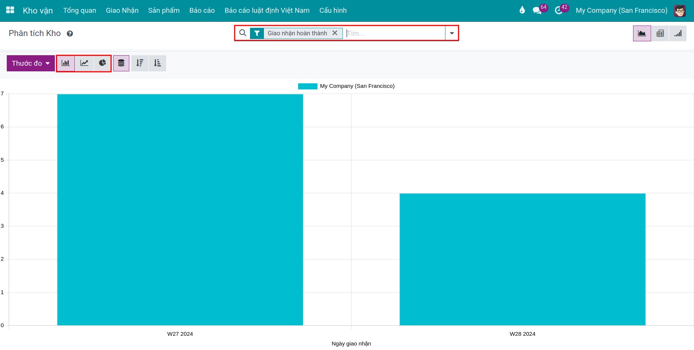Open the Báo cáo menu

pyautogui.click(x=202, y=11)
